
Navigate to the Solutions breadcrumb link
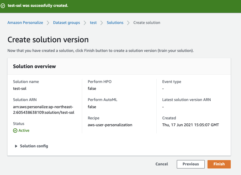[115, 23]
